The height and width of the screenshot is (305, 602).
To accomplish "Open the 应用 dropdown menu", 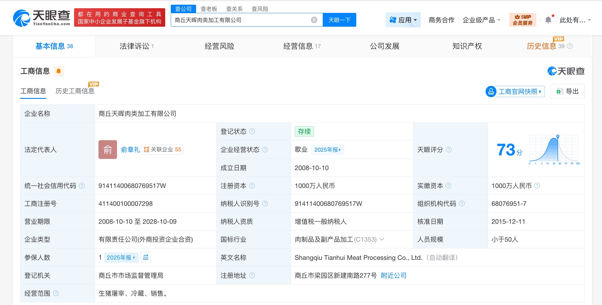I will (x=403, y=20).
